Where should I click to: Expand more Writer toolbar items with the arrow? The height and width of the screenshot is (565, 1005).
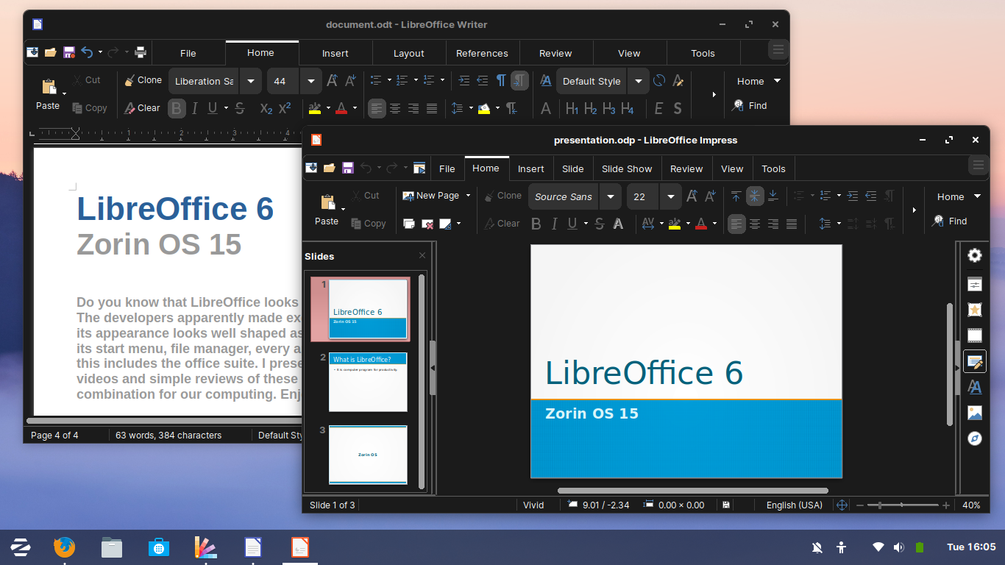714,94
